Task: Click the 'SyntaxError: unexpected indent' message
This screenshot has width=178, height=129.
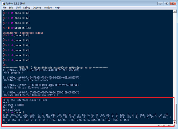Action: click(x=23, y=33)
